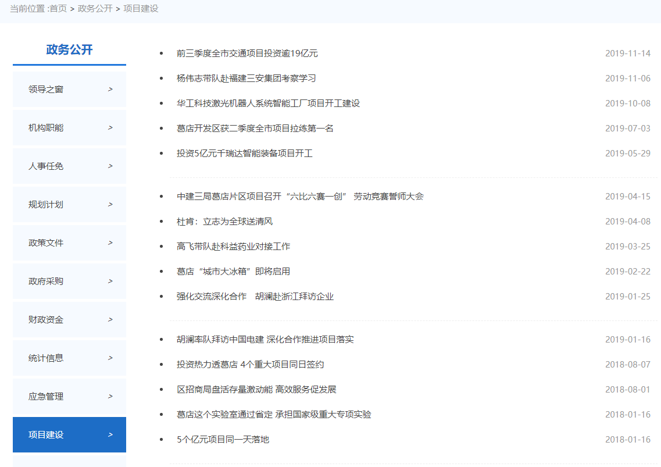Click the date 2018-08-01
661x467 pixels.
pos(628,390)
